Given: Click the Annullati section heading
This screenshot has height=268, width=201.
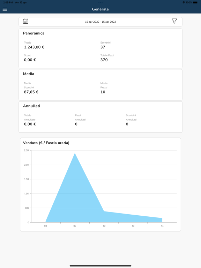Looking at the screenshot, I should point(32,106).
